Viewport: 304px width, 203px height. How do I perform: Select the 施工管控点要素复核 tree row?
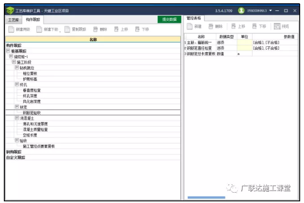pyautogui.click(x=93, y=146)
